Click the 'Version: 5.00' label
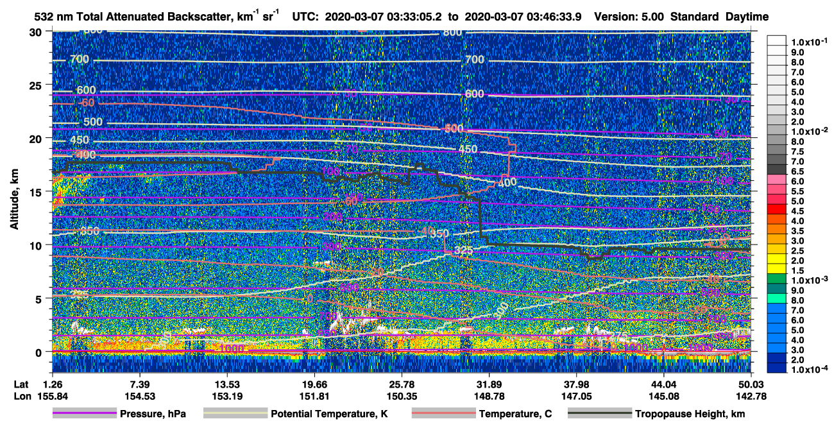The height and width of the screenshot is (428, 834). point(631,17)
